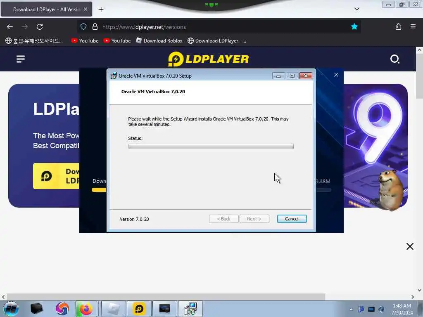Click the page vertical scrollbar thumb
Screen dimensions: 423x317
click(419, 76)
